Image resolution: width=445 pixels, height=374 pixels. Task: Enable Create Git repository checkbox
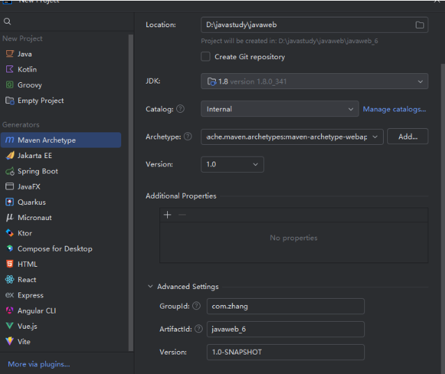pos(205,56)
